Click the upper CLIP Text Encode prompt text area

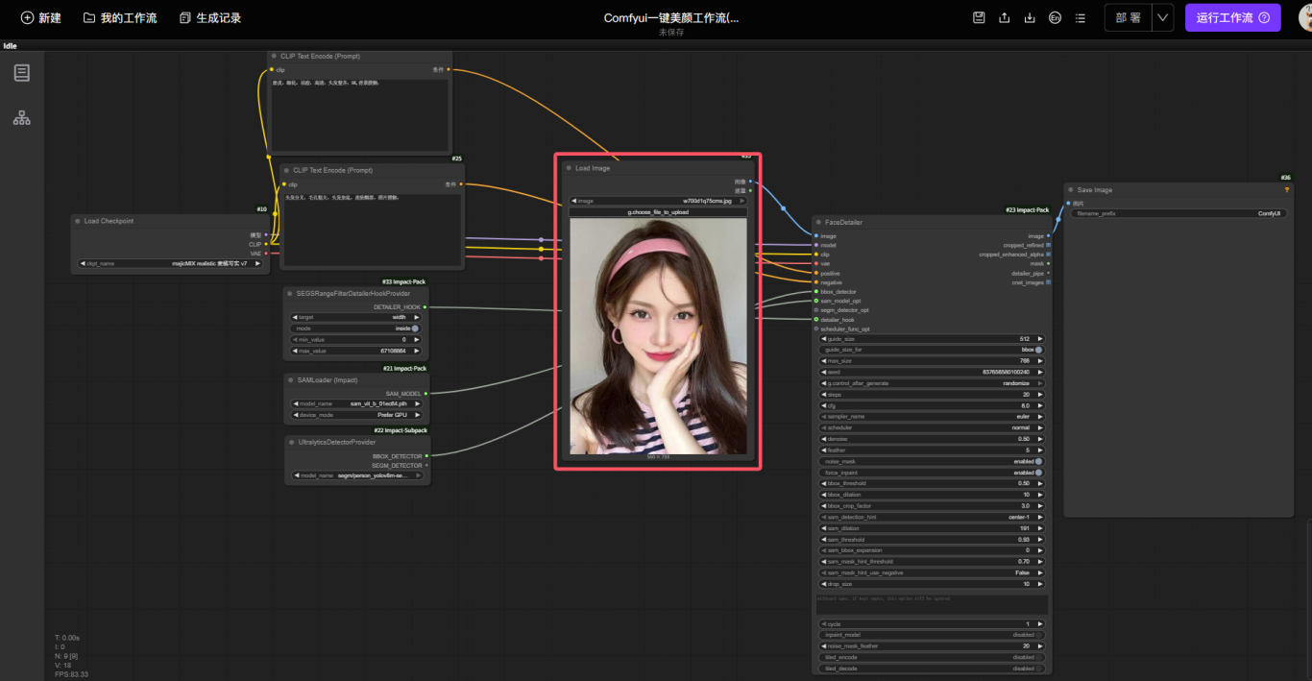358,113
